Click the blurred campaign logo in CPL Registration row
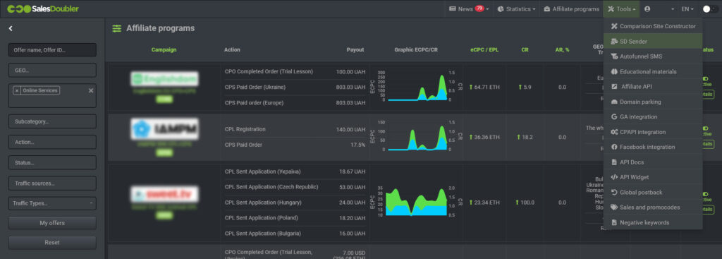The image size is (722, 259). pyautogui.click(x=165, y=129)
